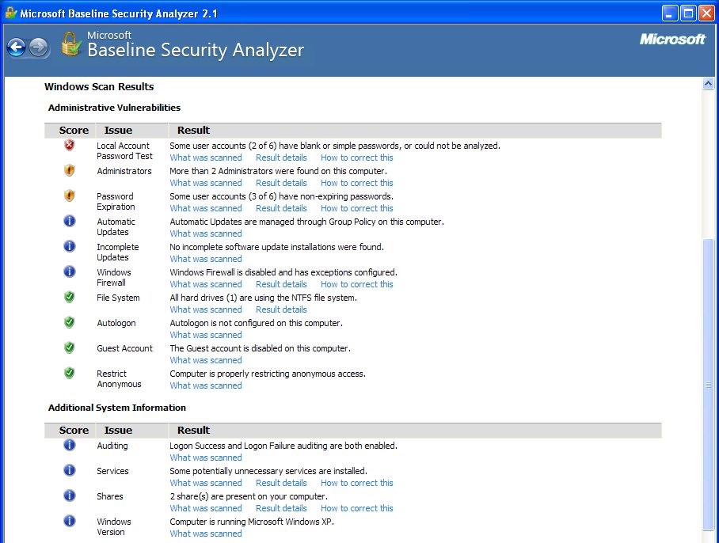The height and width of the screenshot is (543, 719).
Task: Click the blue info icon beside Auditing
Action: 69,445
